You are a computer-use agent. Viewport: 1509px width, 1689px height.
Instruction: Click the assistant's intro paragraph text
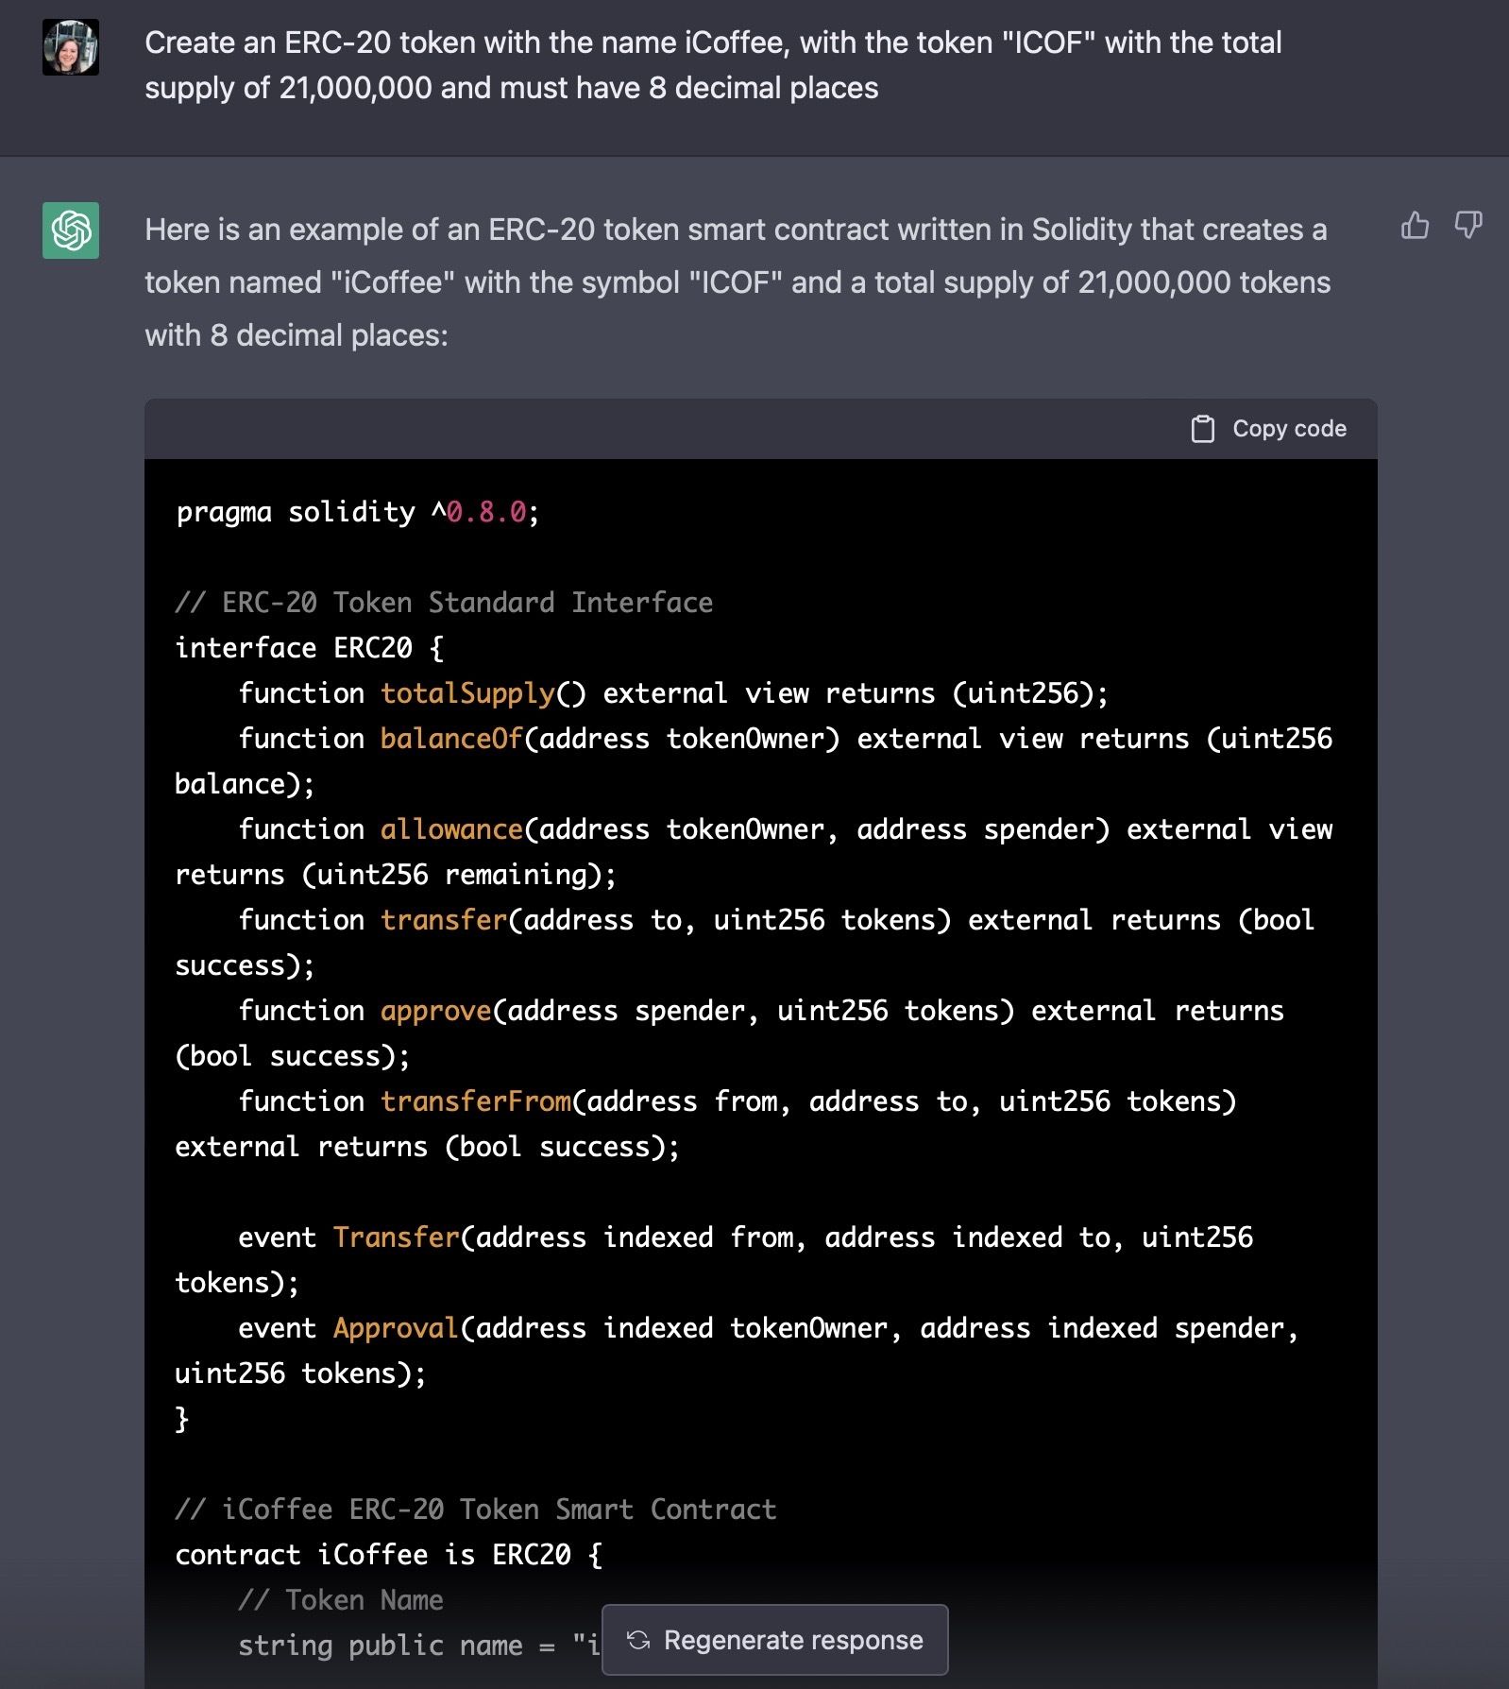click(x=737, y=282)
